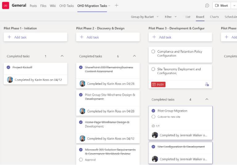Mark Compliance and Retention Policy Configuration complete

(x=153, y=52)
